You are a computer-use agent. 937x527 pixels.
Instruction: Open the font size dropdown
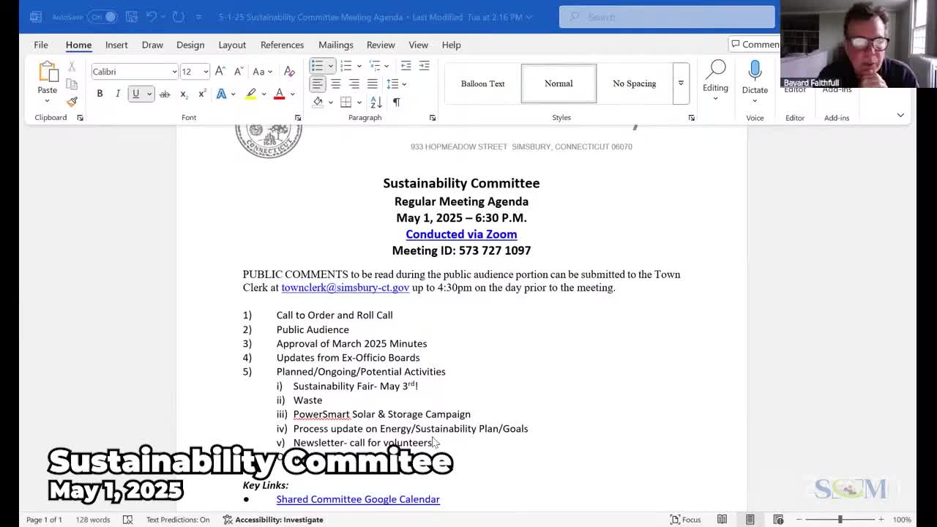pos(206,72)
